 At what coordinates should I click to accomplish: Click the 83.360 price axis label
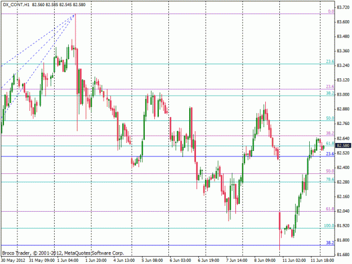[x=343, y=51]
